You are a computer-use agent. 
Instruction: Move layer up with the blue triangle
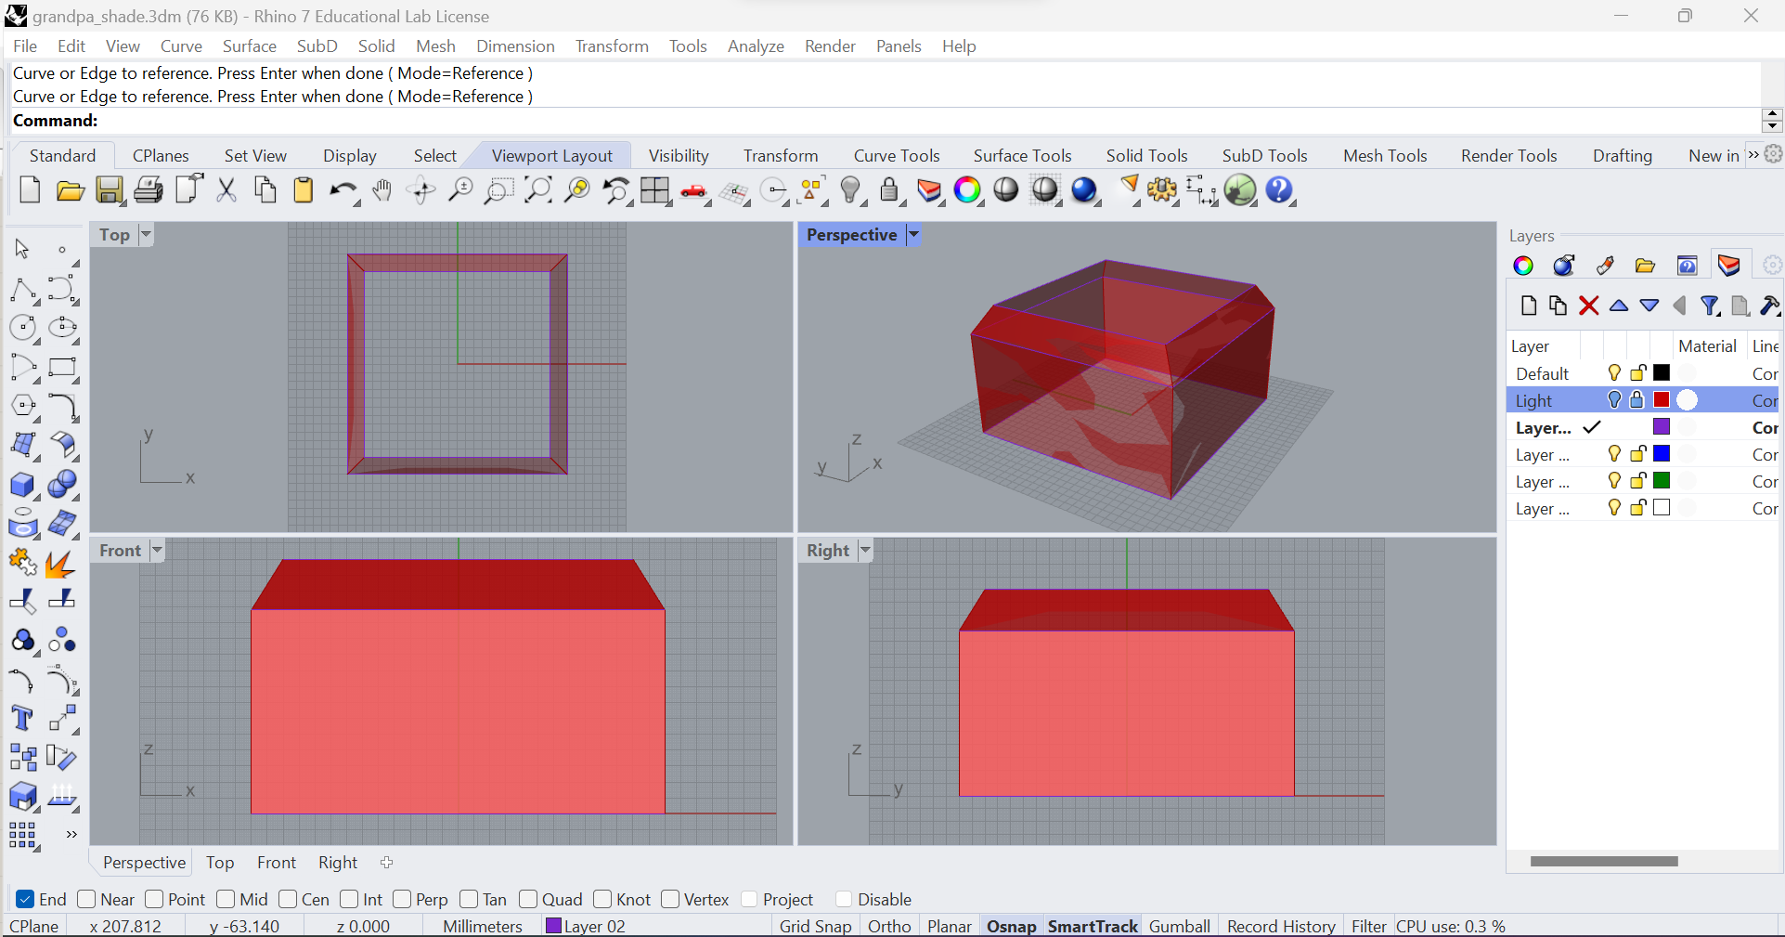(1619, 305)
